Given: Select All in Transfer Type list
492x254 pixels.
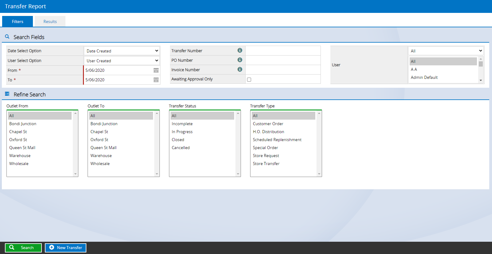Looking at the screenshot, I should coord(283,116).
